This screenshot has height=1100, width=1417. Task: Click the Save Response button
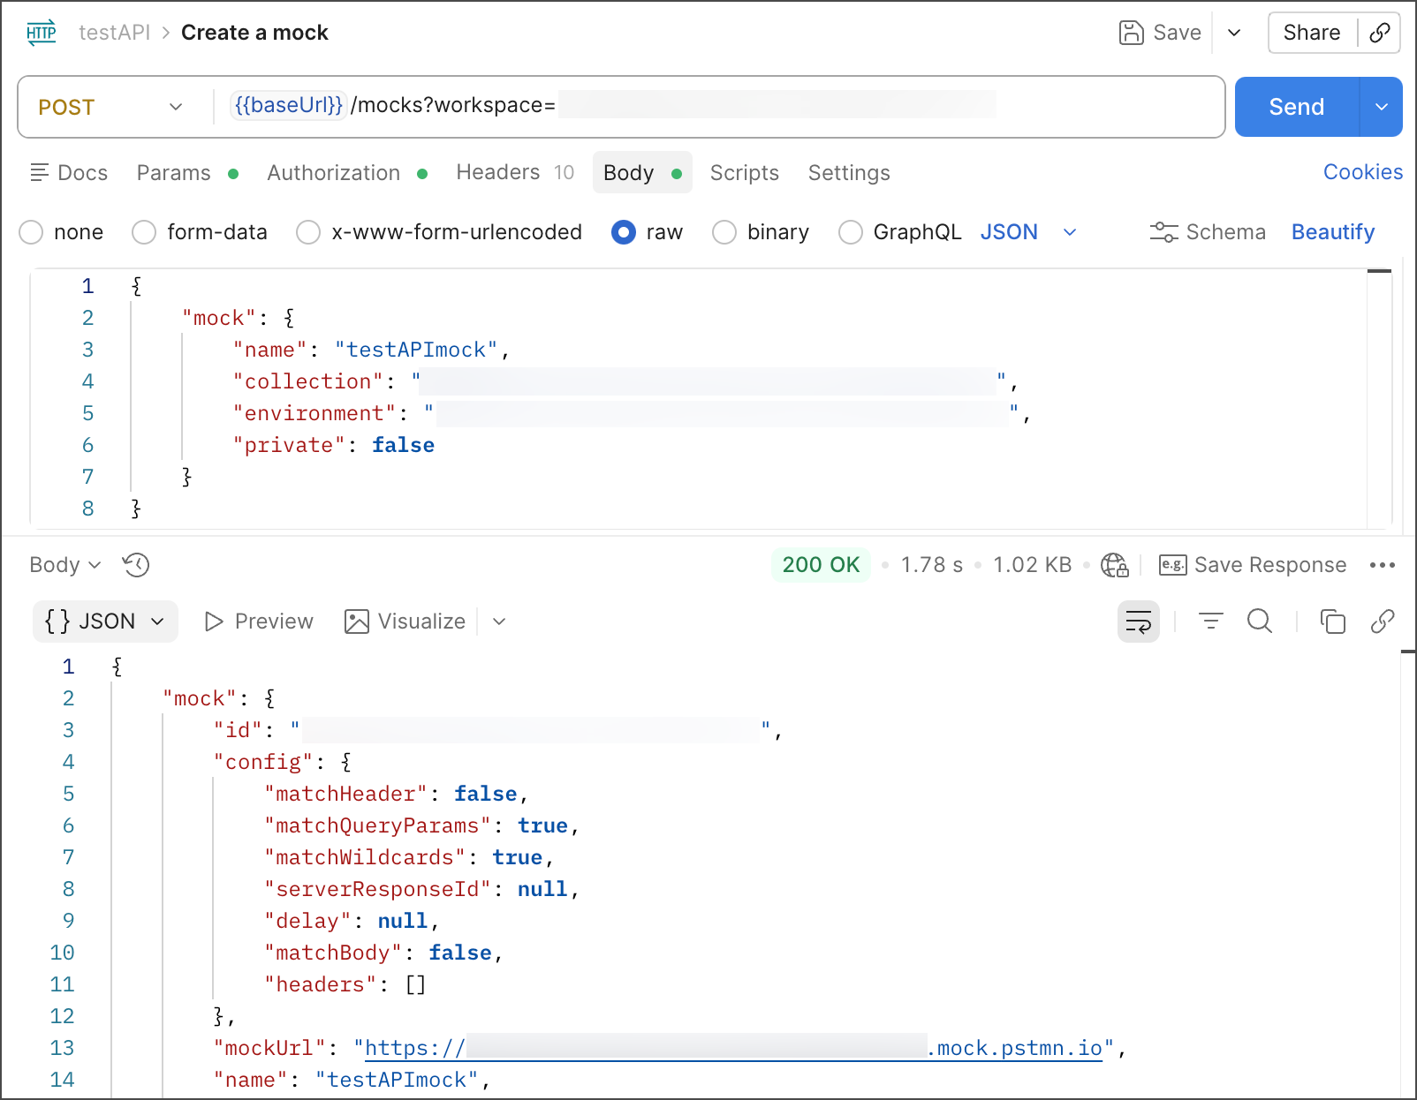(x=1253, y=565)
